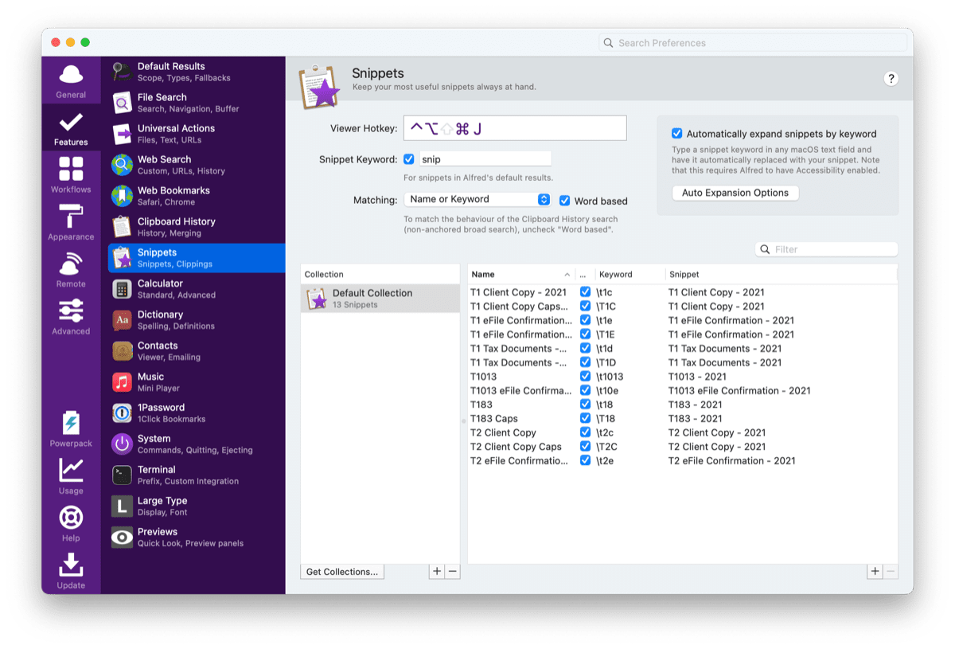The image size is (955, 649).
Task: Uncheck the Word based checkbox
Action: tap(565, 201)
